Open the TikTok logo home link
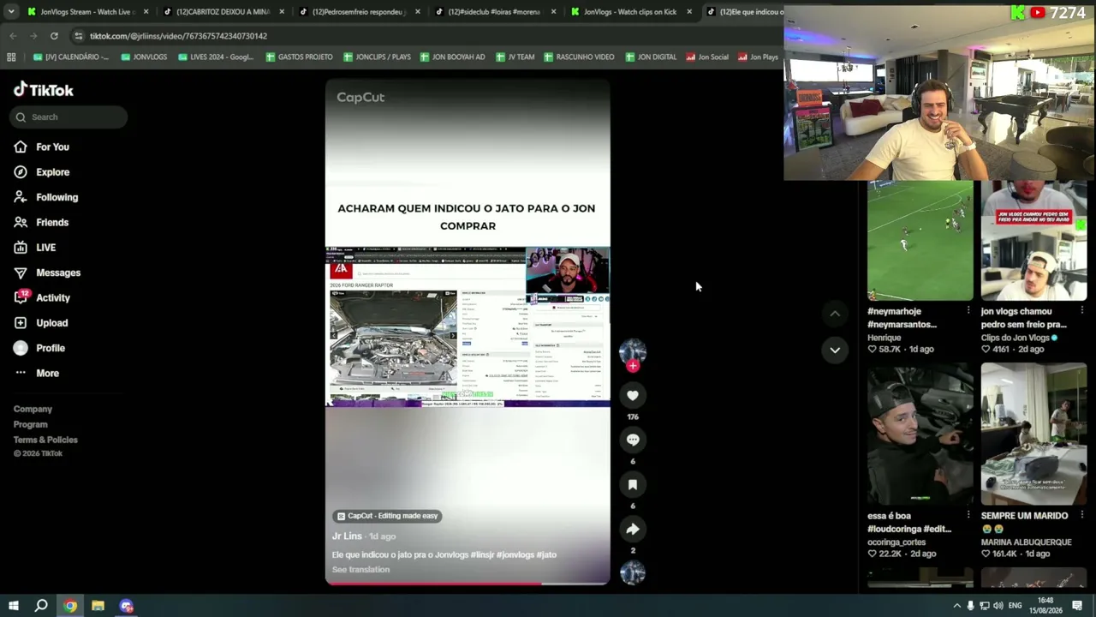This screenshot has width=1096, height=617. click(x=44, y=90)
